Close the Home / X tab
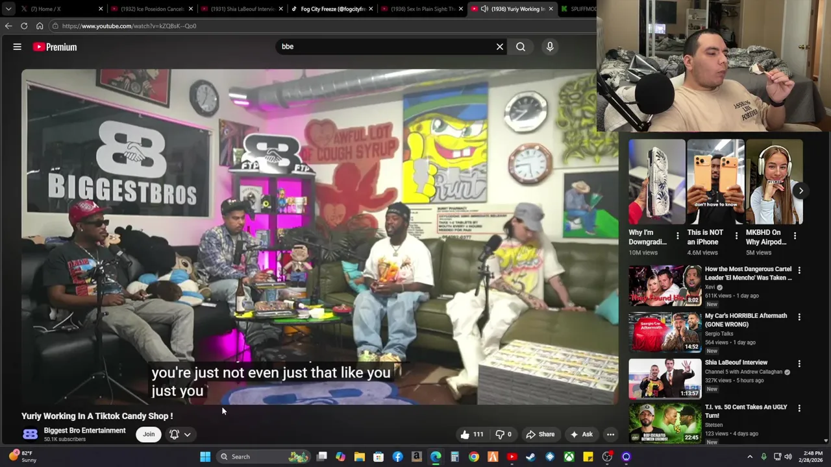The width and height of the screenshot is (831, 467). pyautogui.click(x=101, y=9)
